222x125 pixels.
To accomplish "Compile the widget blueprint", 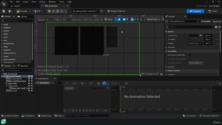I will coord(22,11).
